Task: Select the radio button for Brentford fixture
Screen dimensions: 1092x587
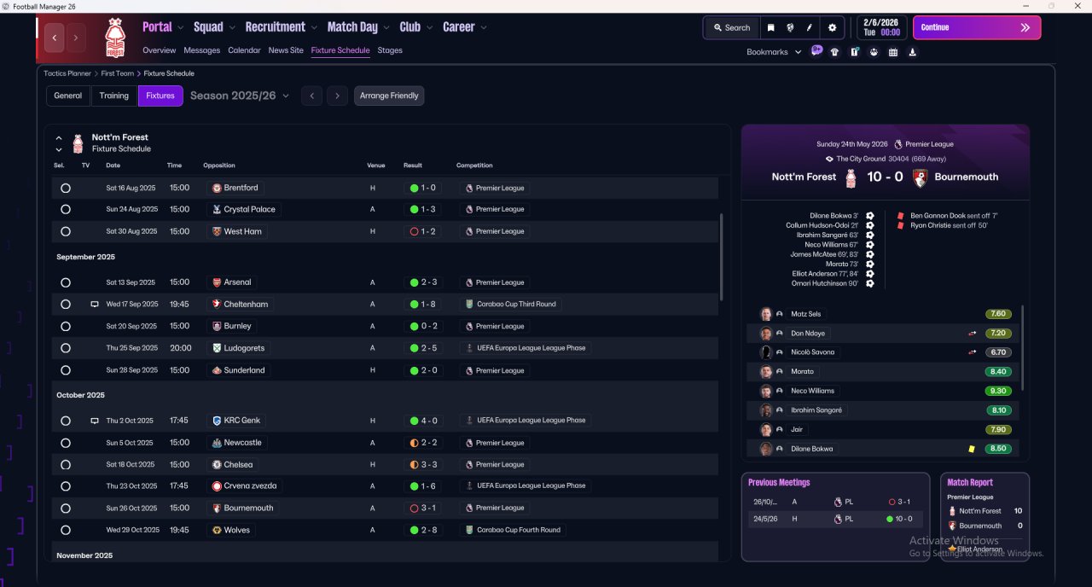Action: click(66, 188)
